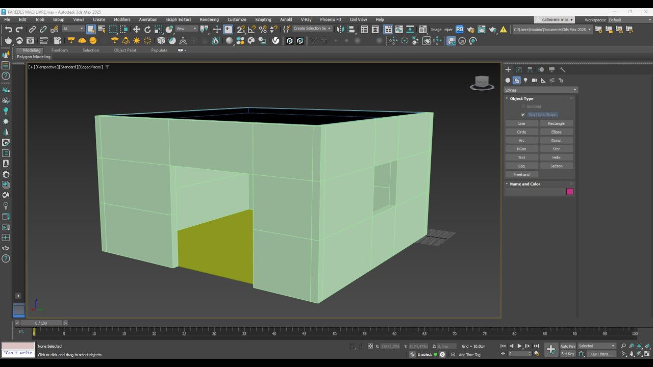Click the Mirror tool icon
The image size is (653, 367).
tap(340, 29)
